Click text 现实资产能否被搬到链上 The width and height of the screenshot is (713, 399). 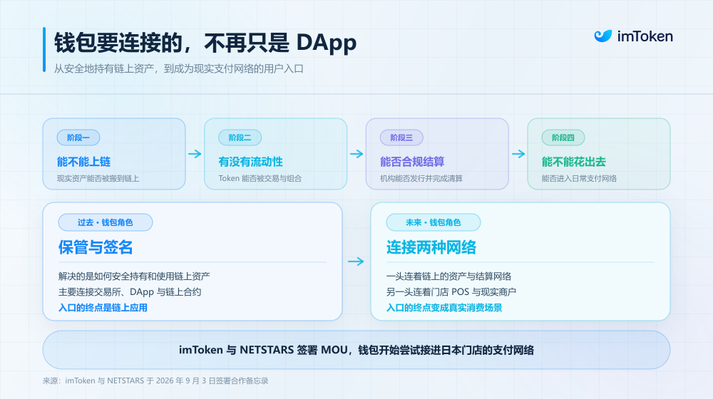pos(98,179)
